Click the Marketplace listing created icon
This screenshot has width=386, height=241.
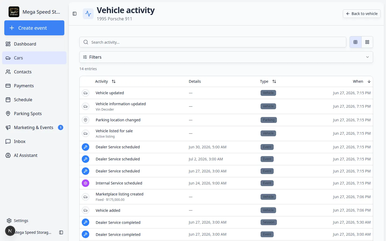click(86, 197)
